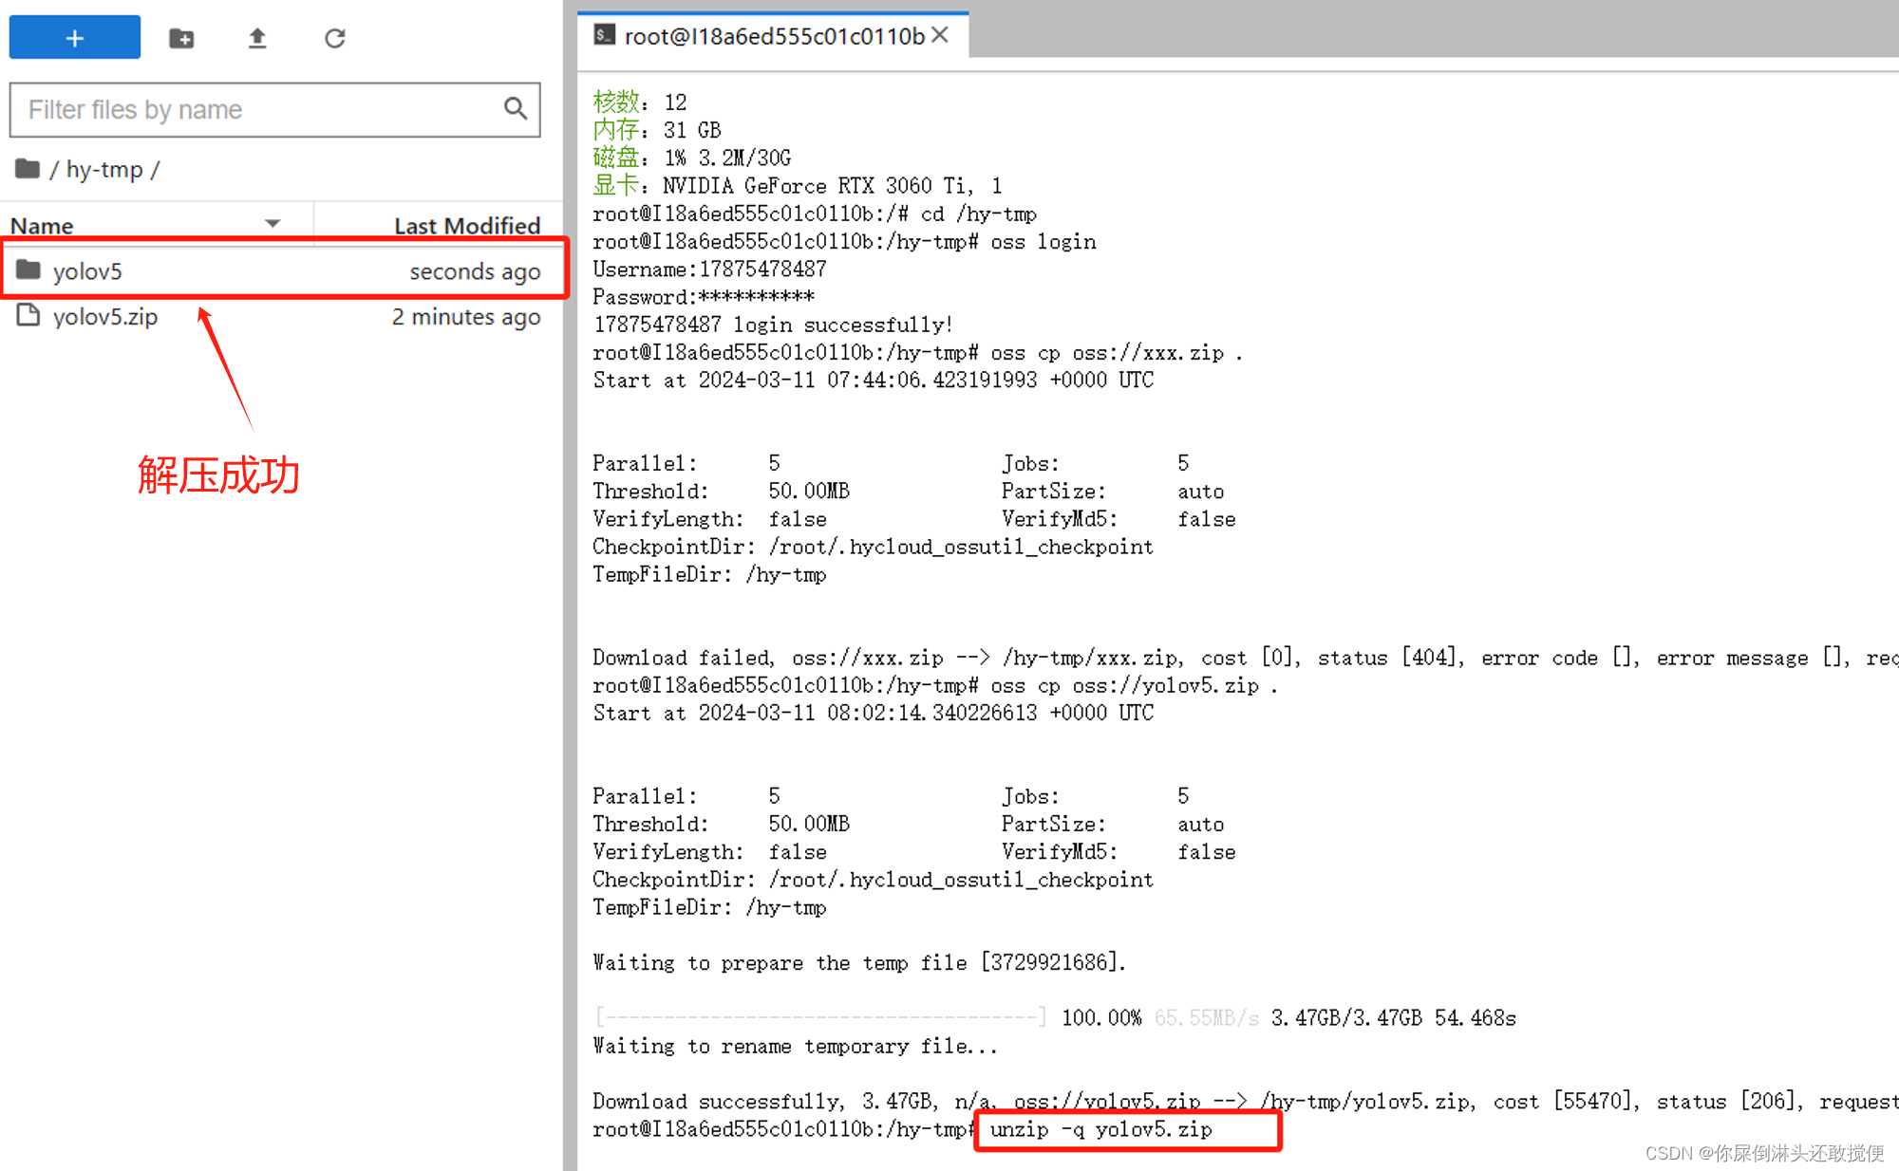Click the upload files icon

click(257, 38)
